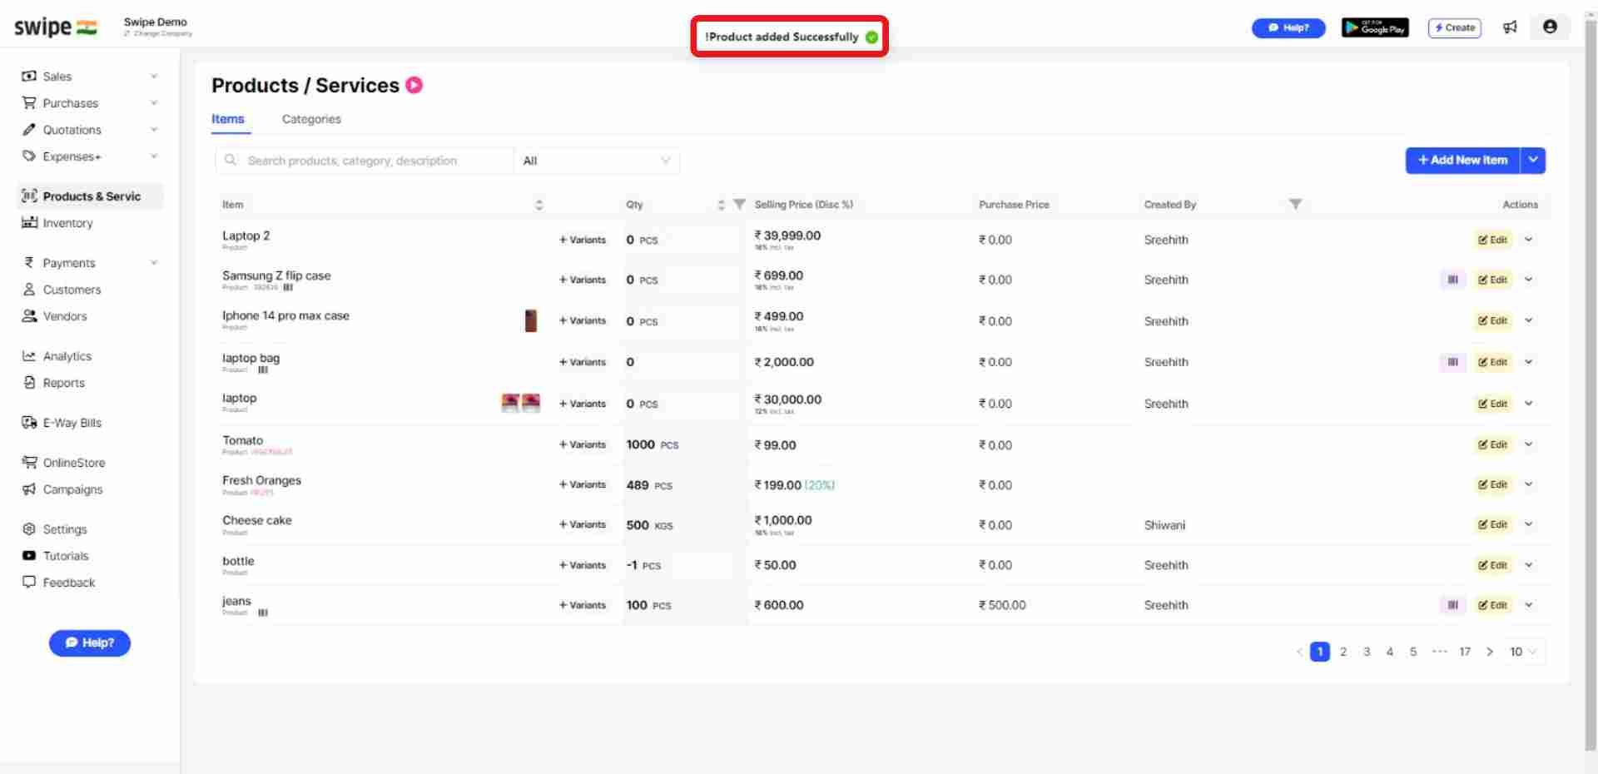The height and width of the screenshot is (774, 1598).
Task: Open the Sales menu icon in sidebar
Action: (x=29, y=77)
